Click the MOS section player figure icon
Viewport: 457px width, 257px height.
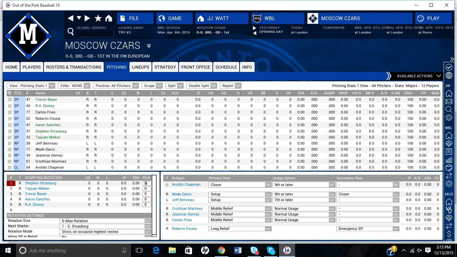click(x=449, y=210)
